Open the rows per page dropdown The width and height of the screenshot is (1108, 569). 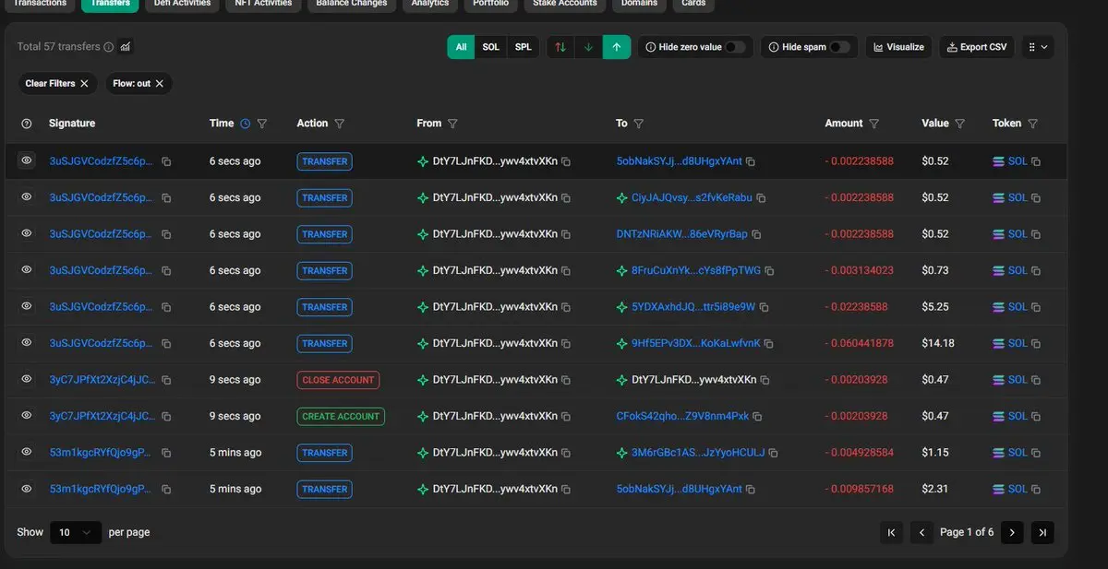75,532
